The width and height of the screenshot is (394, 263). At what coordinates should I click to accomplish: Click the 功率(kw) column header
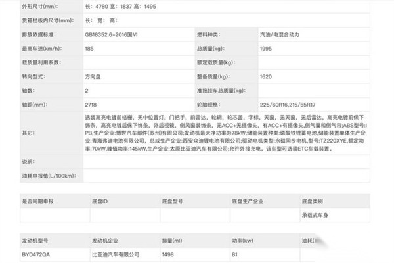tap(242, 241)
